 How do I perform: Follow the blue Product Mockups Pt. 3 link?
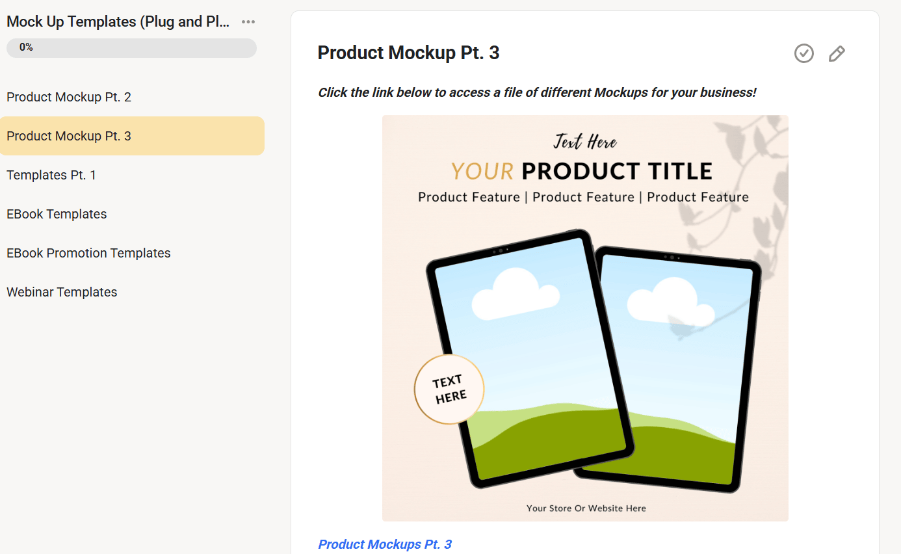point(385,544)
